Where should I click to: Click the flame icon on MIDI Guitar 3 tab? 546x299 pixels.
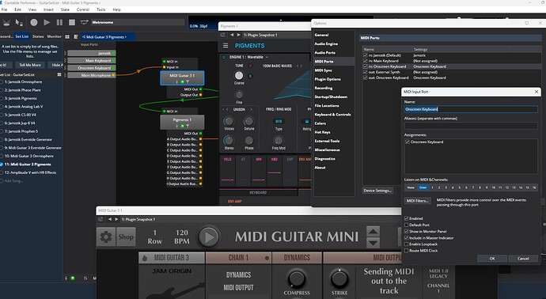click(145, 258)
